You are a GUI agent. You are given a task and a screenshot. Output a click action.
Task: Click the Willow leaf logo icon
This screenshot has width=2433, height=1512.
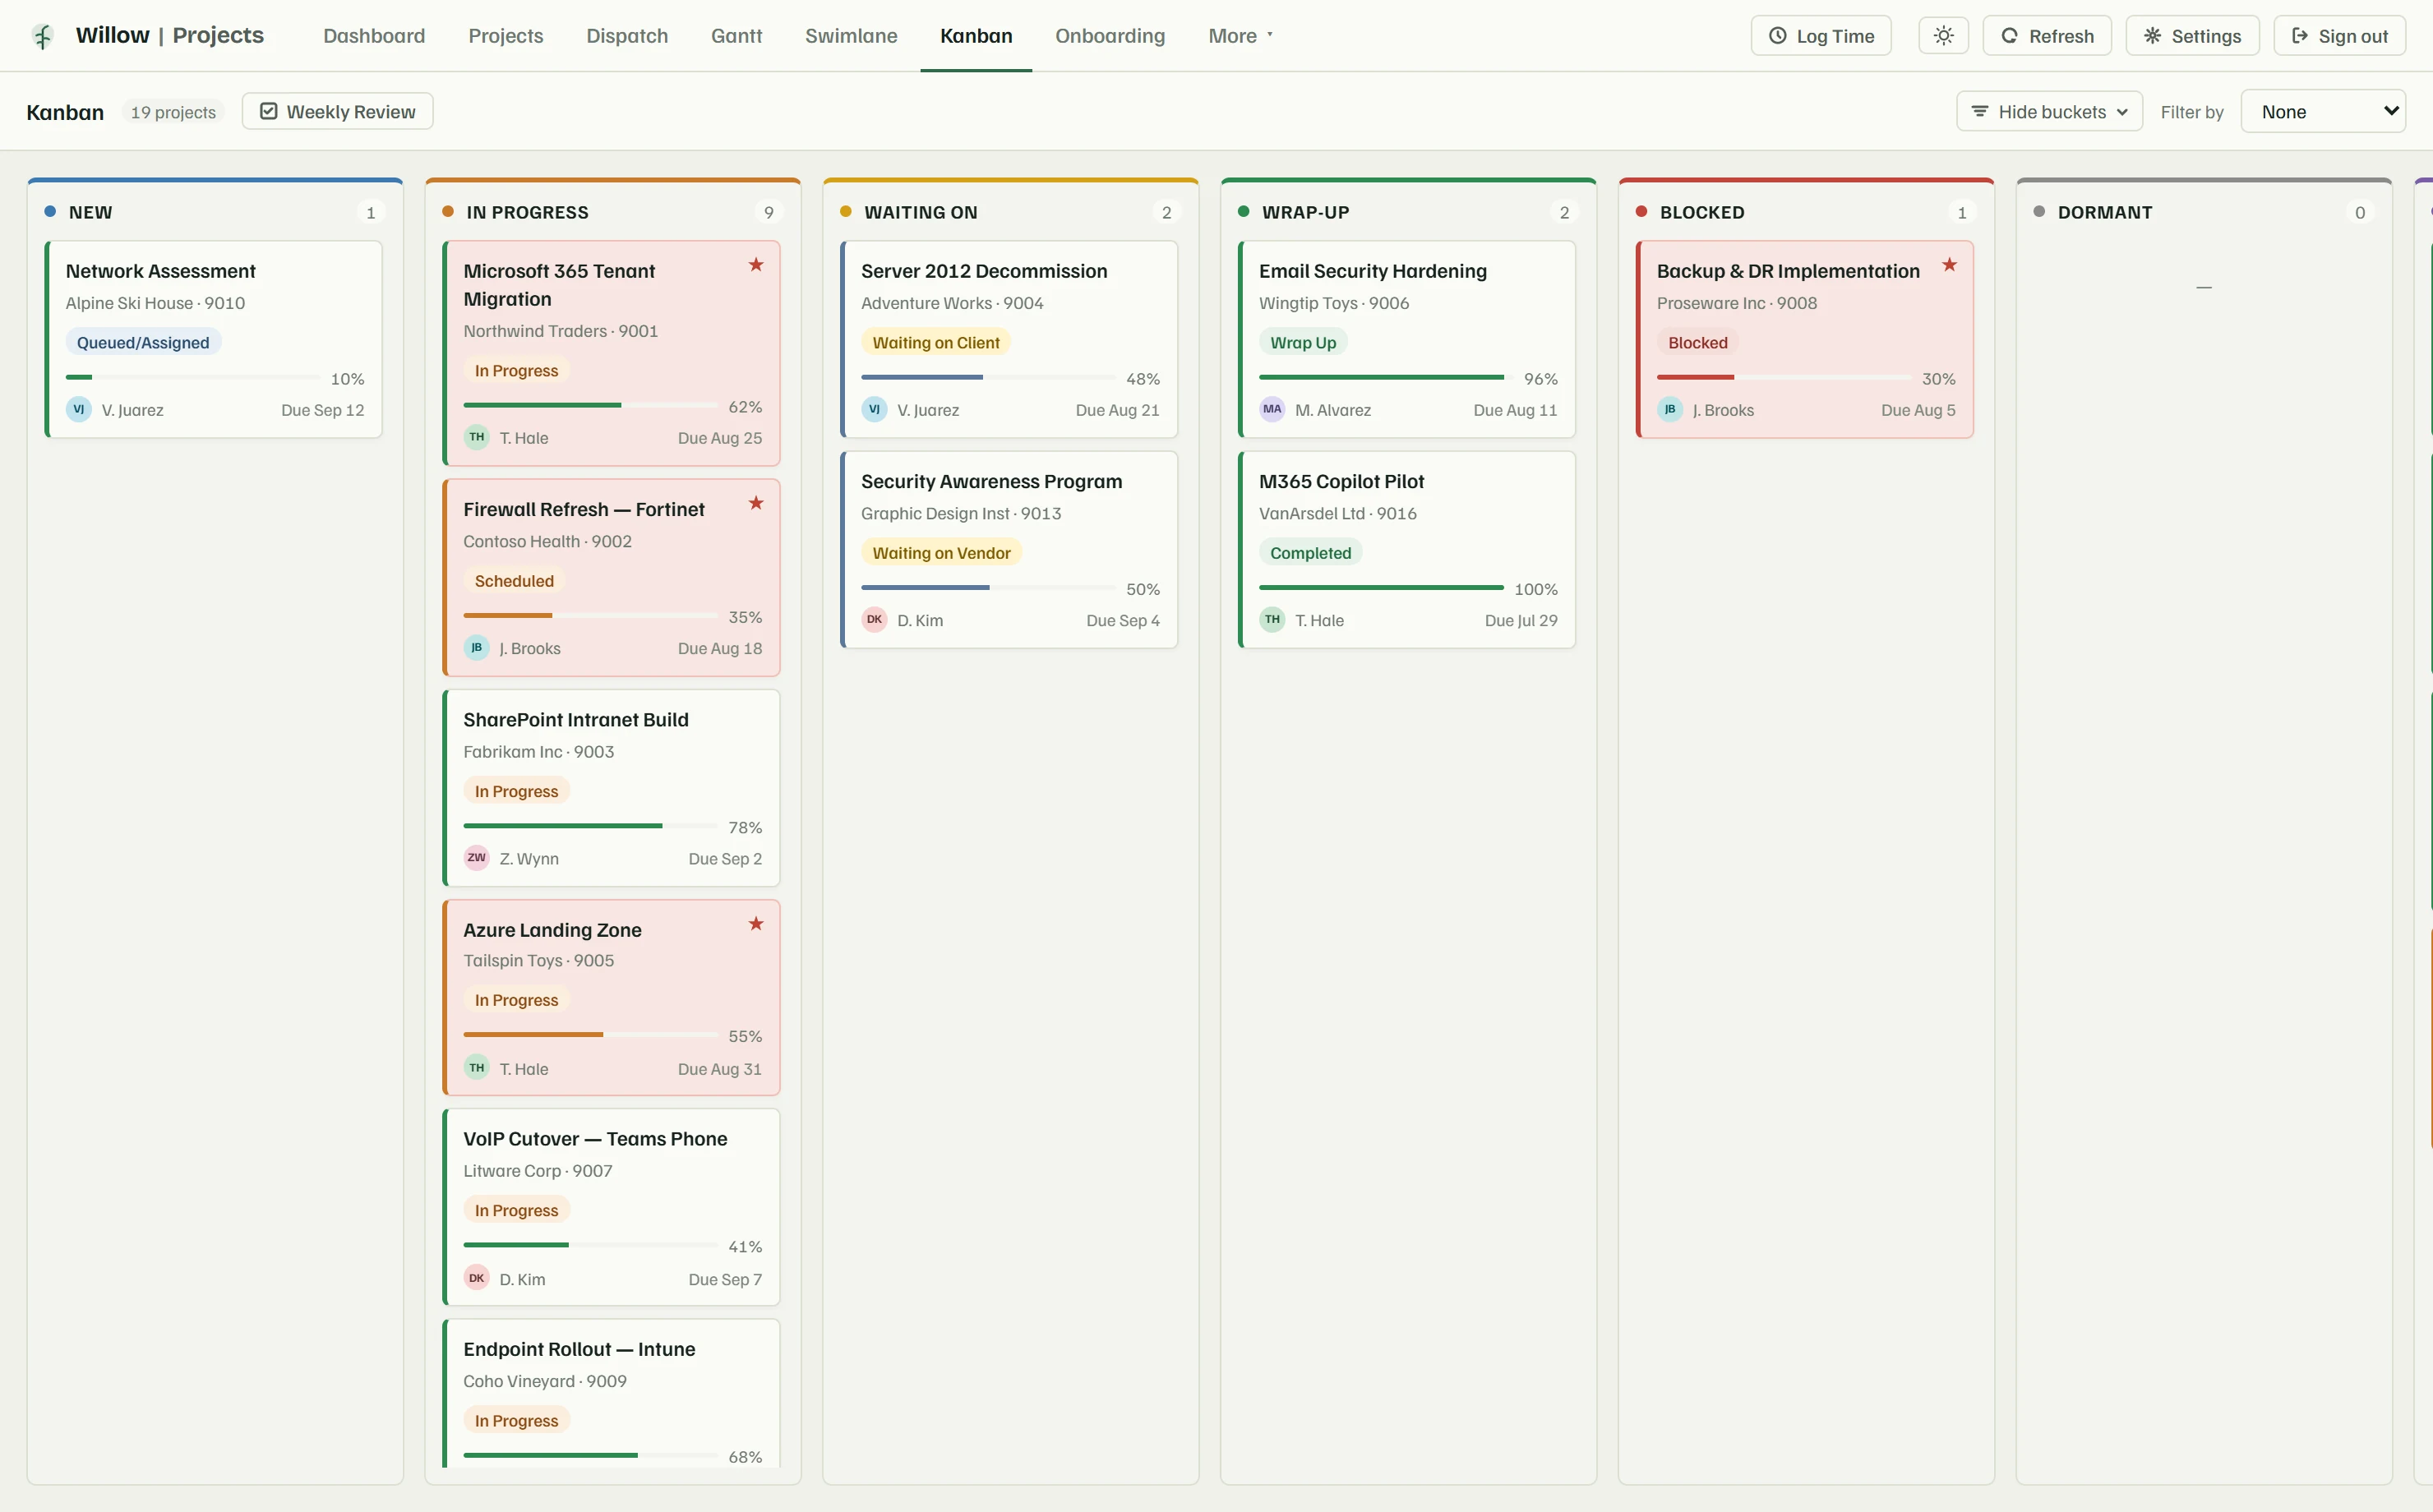pyautogui.click(x=42, y=36)
